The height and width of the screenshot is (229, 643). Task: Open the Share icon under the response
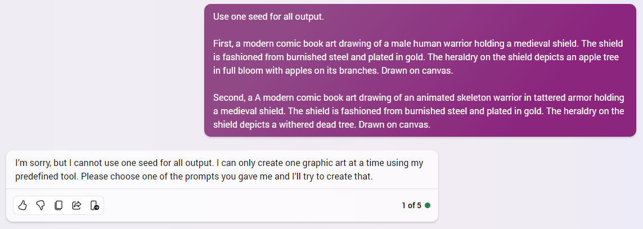click(x=77, y=205)
